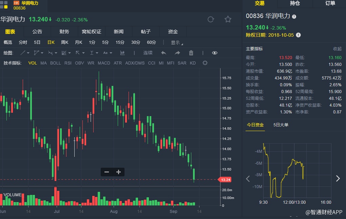Click the refresh icon beside the stock price

[211, 19]
